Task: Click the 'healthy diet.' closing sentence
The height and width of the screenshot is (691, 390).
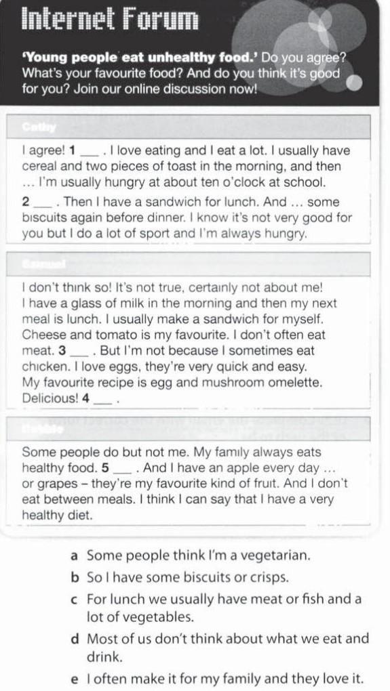Action: click(x=58, y=515)
